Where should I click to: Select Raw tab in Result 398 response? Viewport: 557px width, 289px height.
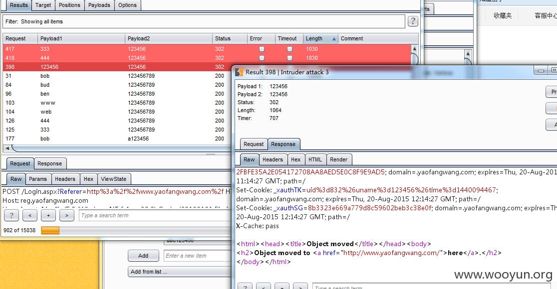[249, 159]
